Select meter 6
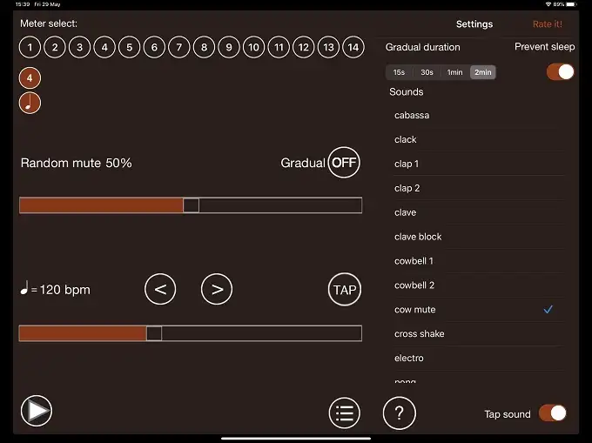The width and height of the screenshot is (592, 443). 154,47
